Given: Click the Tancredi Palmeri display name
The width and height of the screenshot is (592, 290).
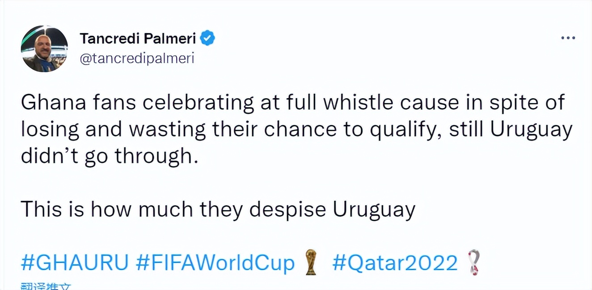Looking at the screenshot, I should click(x=138, y=39).
